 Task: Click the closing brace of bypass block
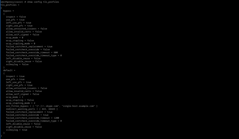coord(4,67)
